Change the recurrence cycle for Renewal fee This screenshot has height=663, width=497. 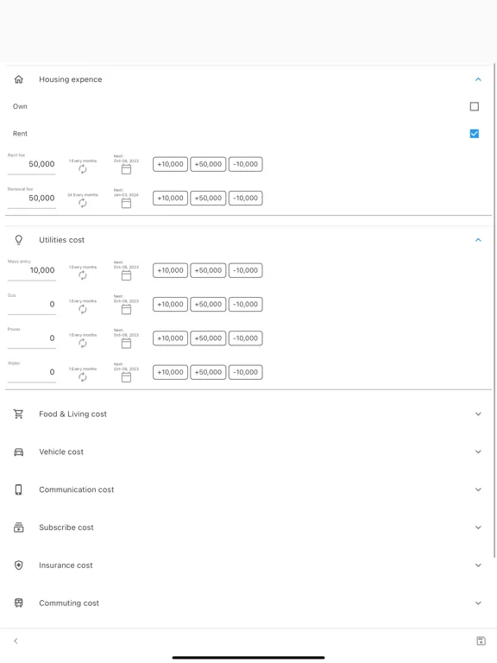pos(83,204)
